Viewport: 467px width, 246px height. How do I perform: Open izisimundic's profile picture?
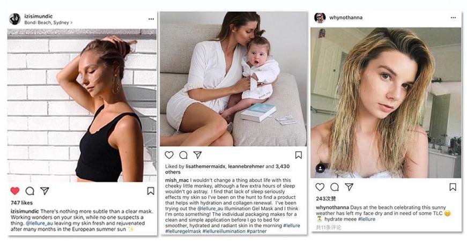tap(14, 19)
